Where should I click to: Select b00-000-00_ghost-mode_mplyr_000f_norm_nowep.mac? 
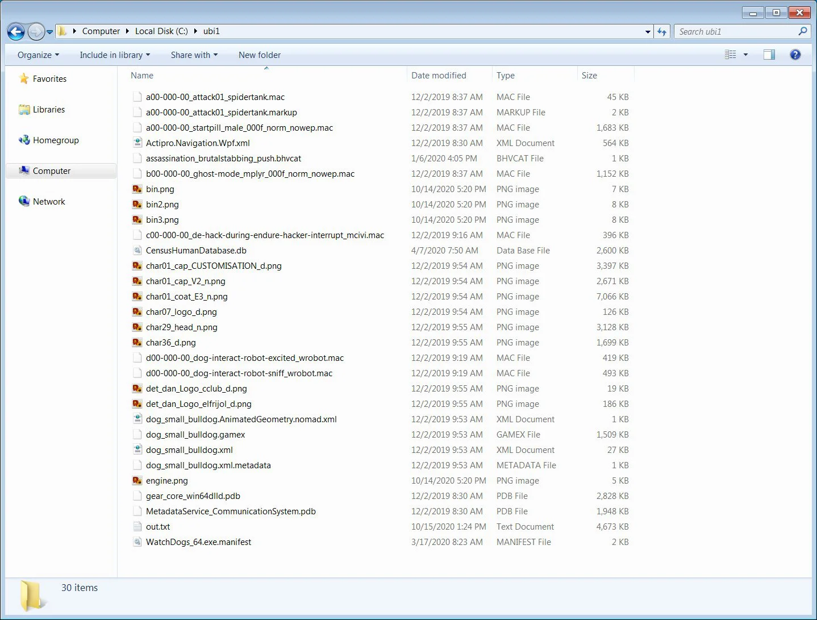pyautogui.click(x=250, y=174)
